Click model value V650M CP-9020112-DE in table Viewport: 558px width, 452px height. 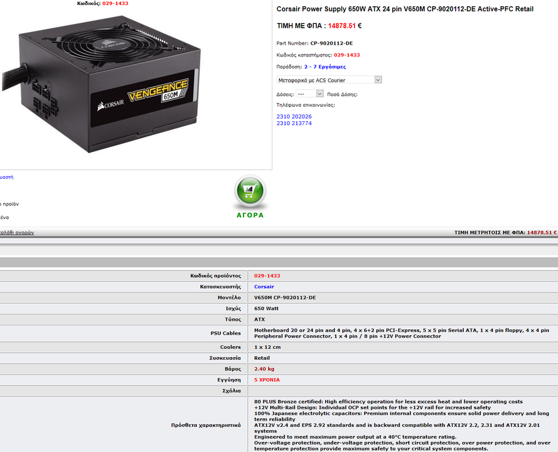[285, 298]
